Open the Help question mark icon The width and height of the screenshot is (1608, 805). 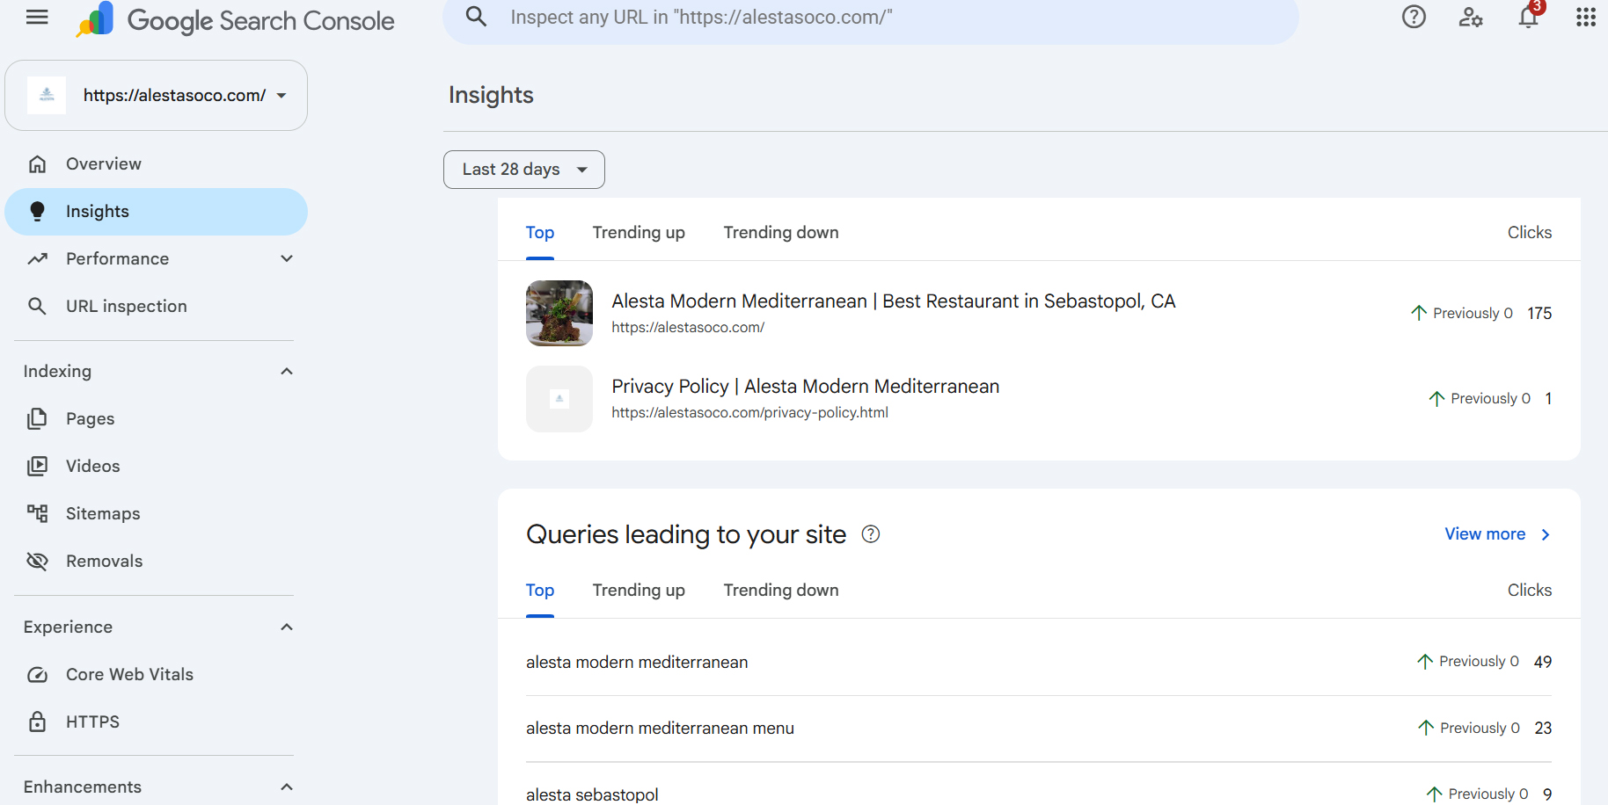coord(1414,17)
